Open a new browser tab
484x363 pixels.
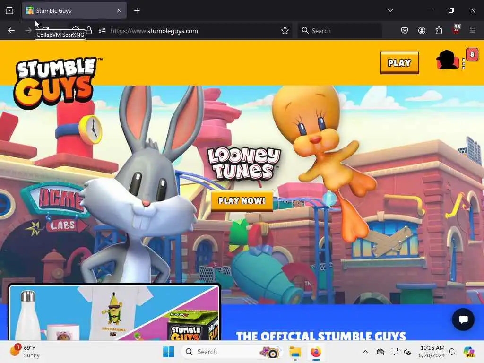pos(137,11)
